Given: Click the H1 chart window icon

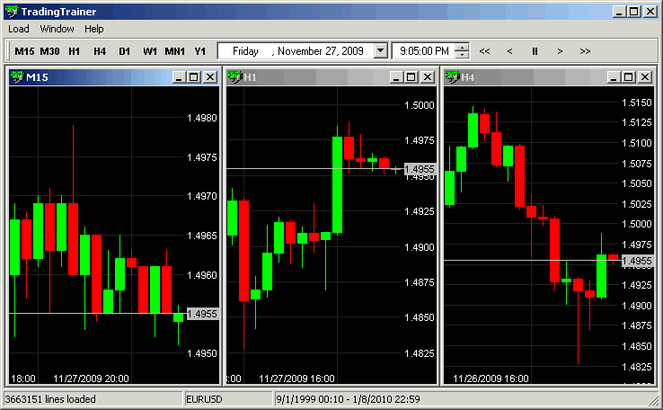Looking at the screenshot, I should 235,77.
